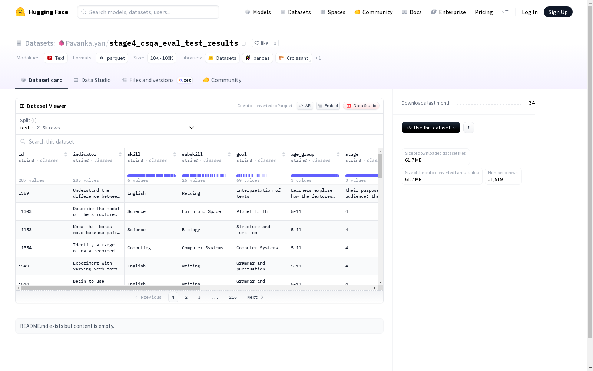Click the Sign Up button
Screen dimensions: 593x371
click(558, 12)
